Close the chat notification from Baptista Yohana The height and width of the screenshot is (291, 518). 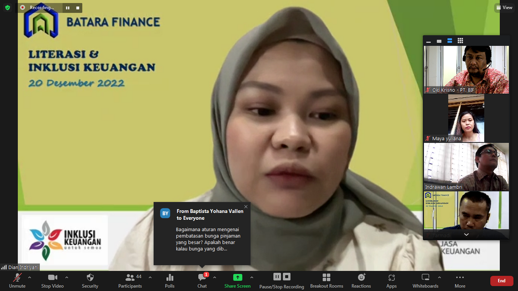click(x=246, y=207)
